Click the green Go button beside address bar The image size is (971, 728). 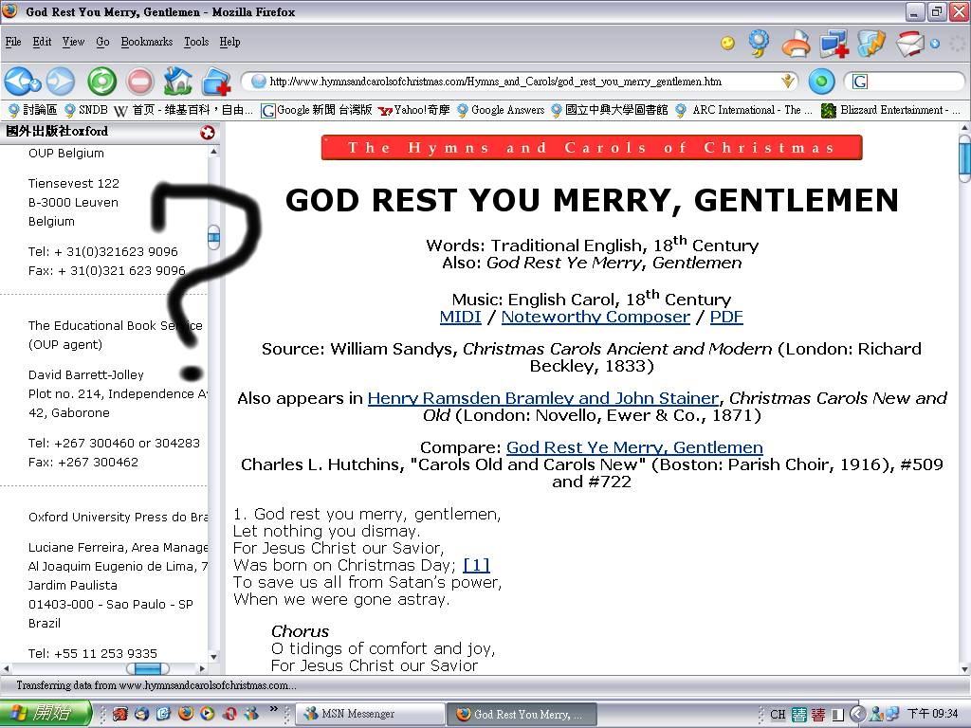[821, 82]
